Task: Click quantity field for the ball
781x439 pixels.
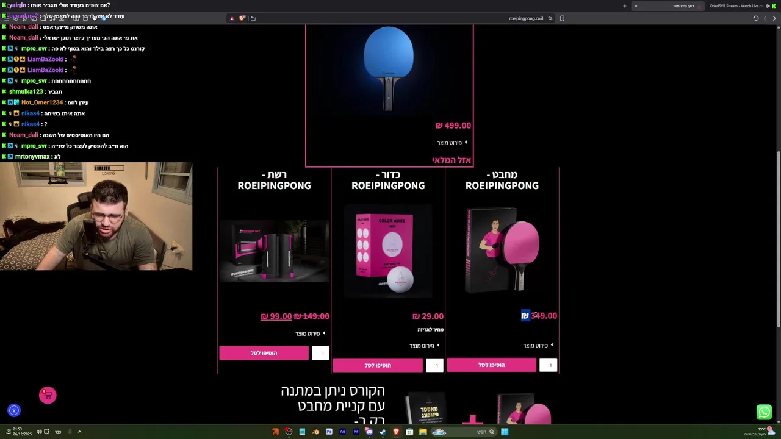Action: pyautogui.click(x=435, y=365)
